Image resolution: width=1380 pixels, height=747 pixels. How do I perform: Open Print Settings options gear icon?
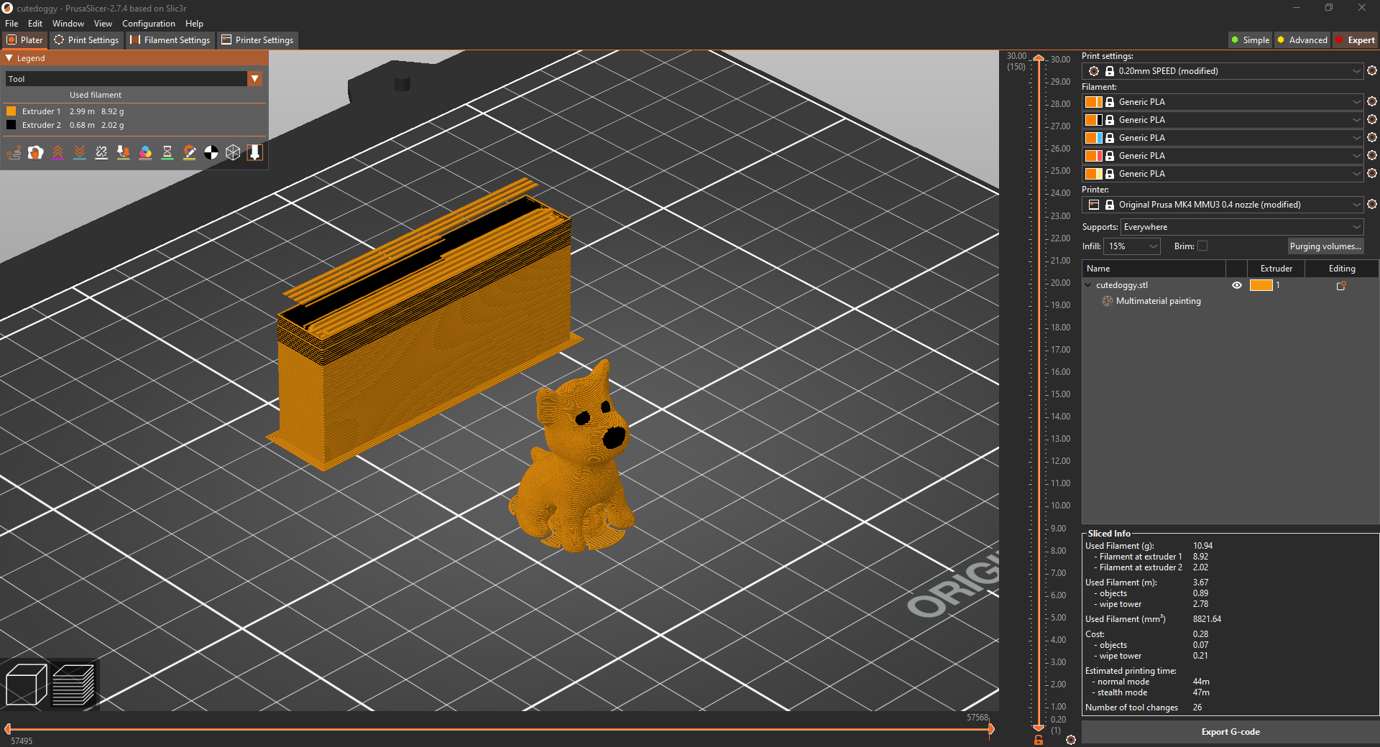(x=1372, y=70)
